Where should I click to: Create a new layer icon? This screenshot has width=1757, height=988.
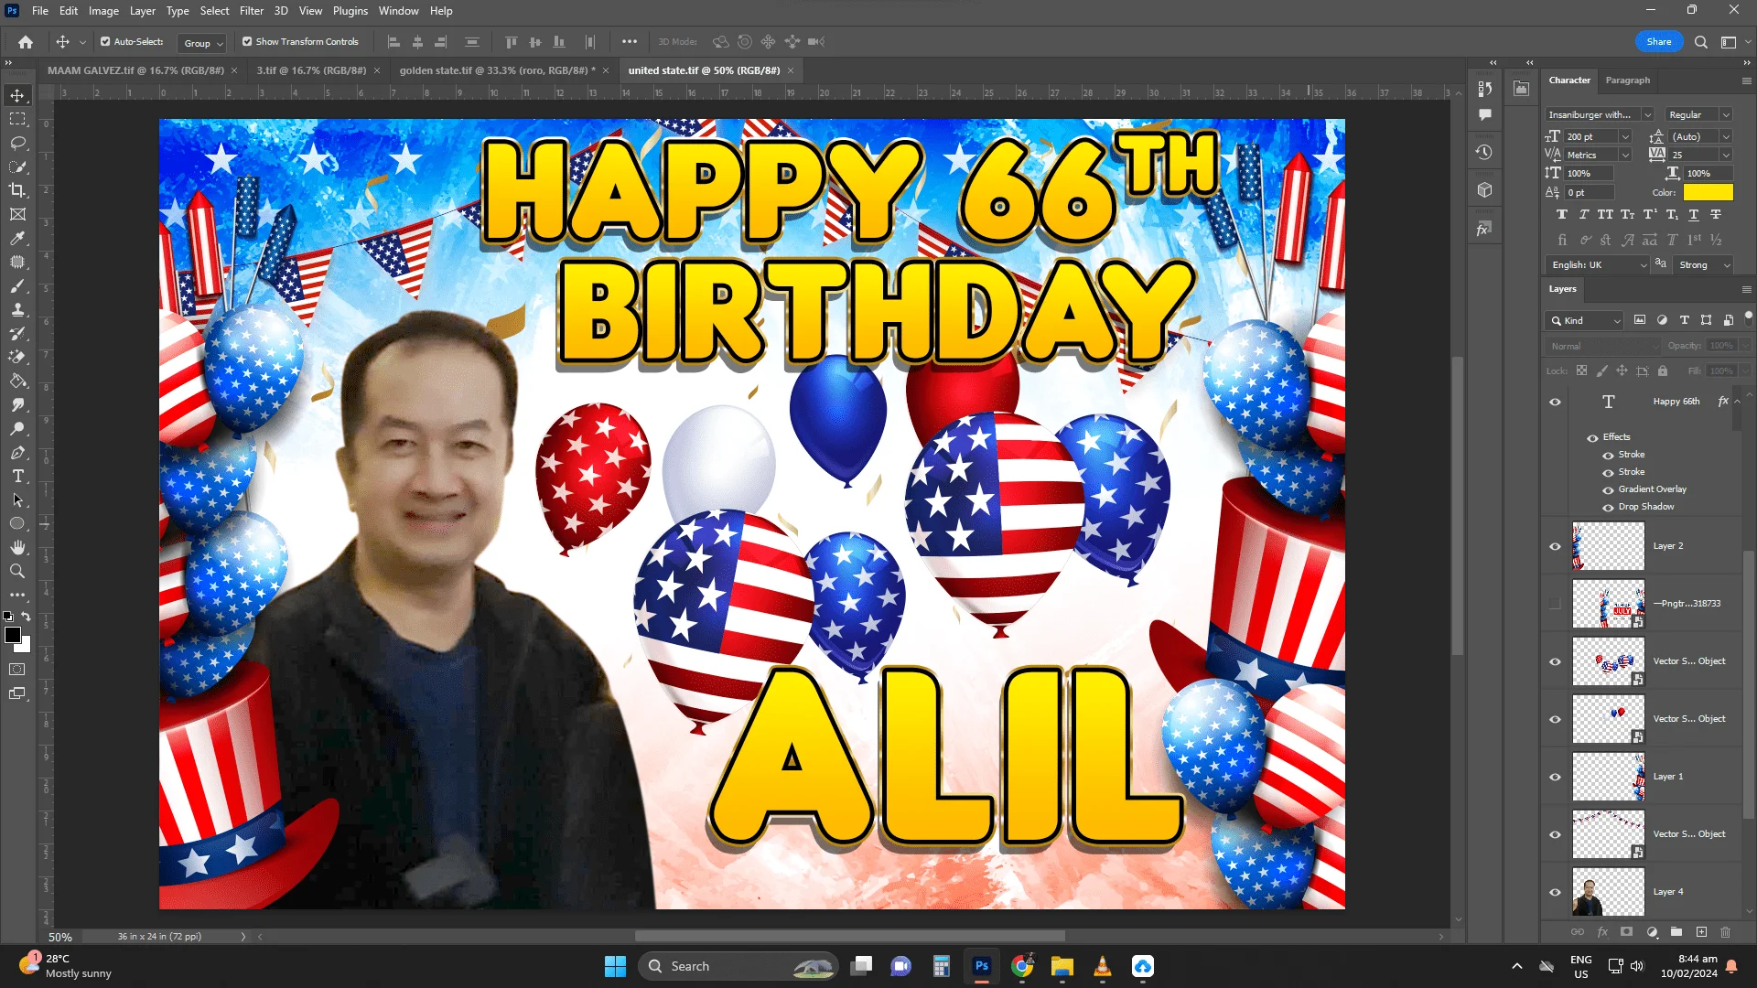pyautogui.click(x=1701, y=932)
